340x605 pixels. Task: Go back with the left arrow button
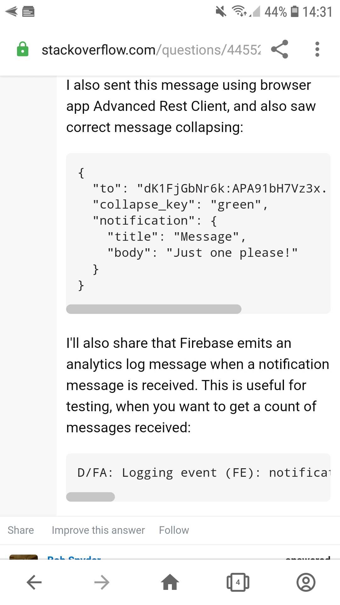click(x=34, y=582)
